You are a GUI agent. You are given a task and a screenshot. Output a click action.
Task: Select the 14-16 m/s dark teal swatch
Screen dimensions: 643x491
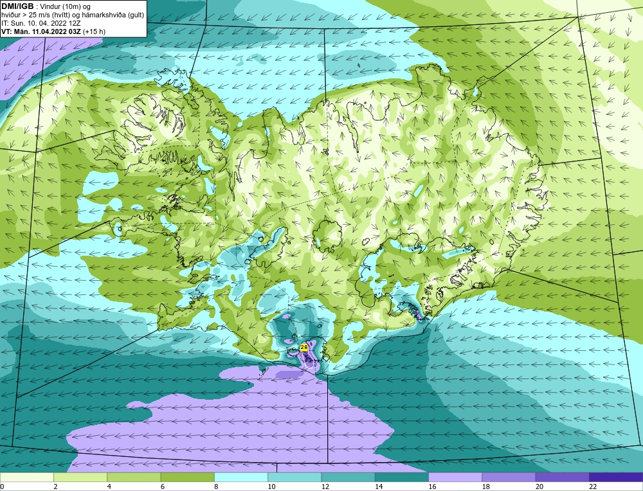pos(402,478)
